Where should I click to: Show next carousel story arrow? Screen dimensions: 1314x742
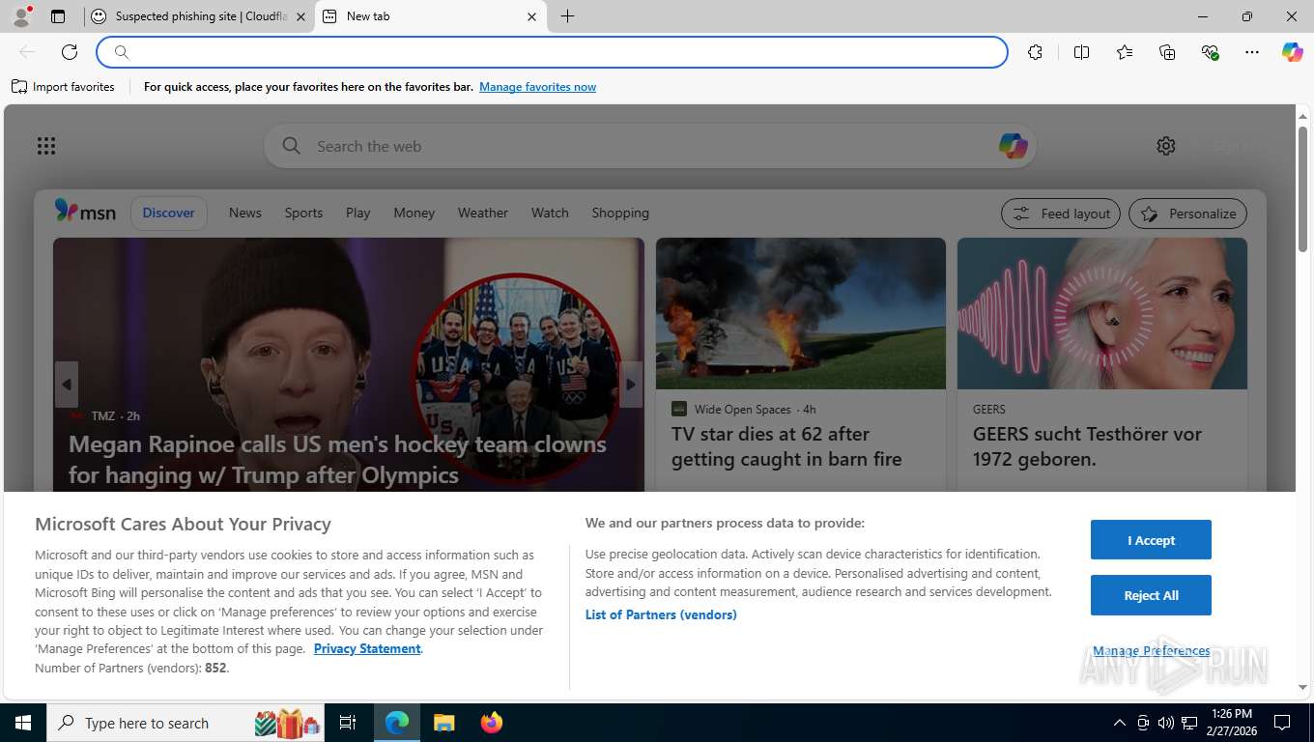pyautogui.click(x=630, y=385)
